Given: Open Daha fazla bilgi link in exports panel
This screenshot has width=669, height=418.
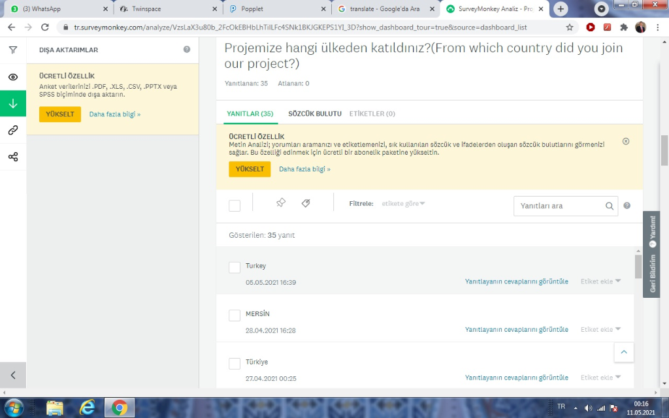Looking at the screenshot, I should [x=115, y=114].
